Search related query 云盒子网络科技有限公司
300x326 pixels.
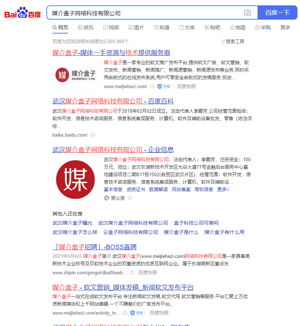pyautogui.click(x=131, y=232)
